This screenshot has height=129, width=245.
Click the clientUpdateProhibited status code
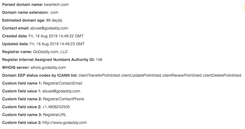click(x=141, y=75)
